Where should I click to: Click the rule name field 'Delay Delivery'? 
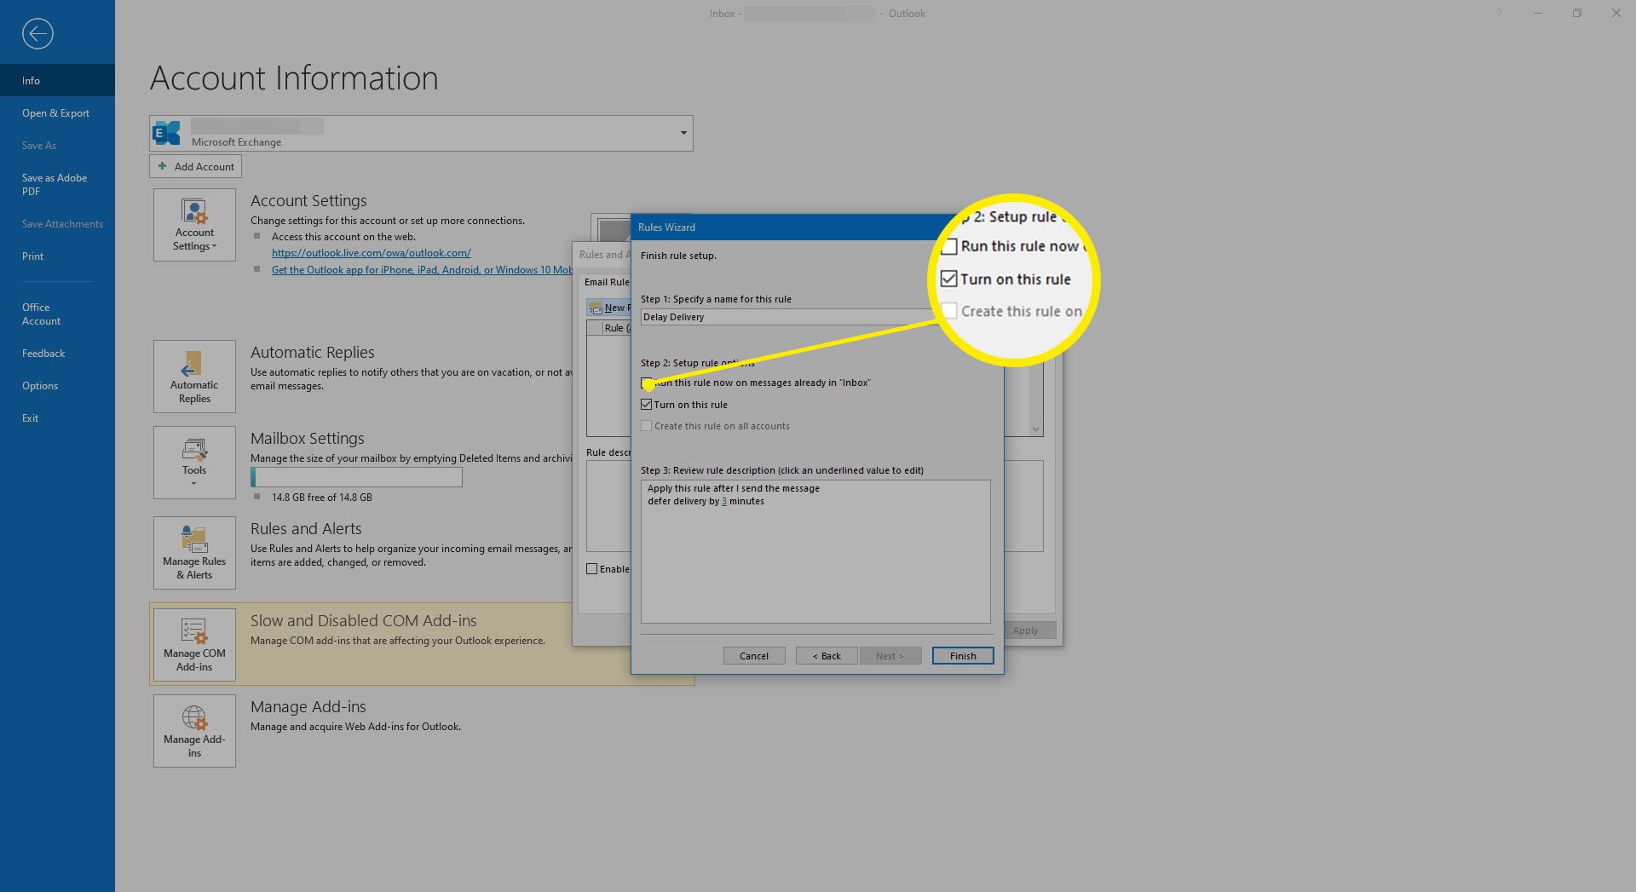pyautogui.click(x=788, y=317)
